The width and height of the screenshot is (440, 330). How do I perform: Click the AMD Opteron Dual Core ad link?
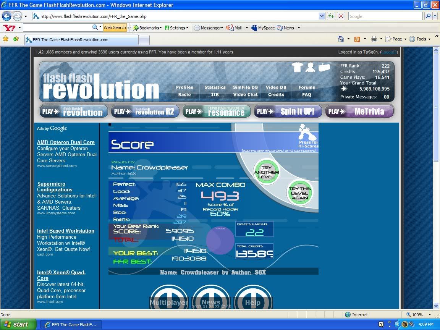66,142
